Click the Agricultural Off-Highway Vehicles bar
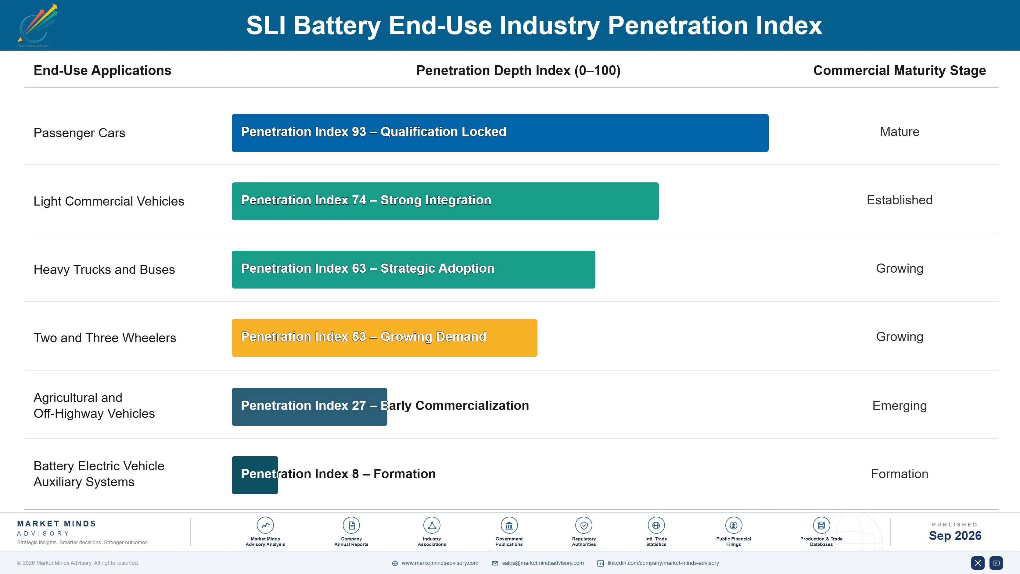This screenshot has height=574, width=1020. 309,407
